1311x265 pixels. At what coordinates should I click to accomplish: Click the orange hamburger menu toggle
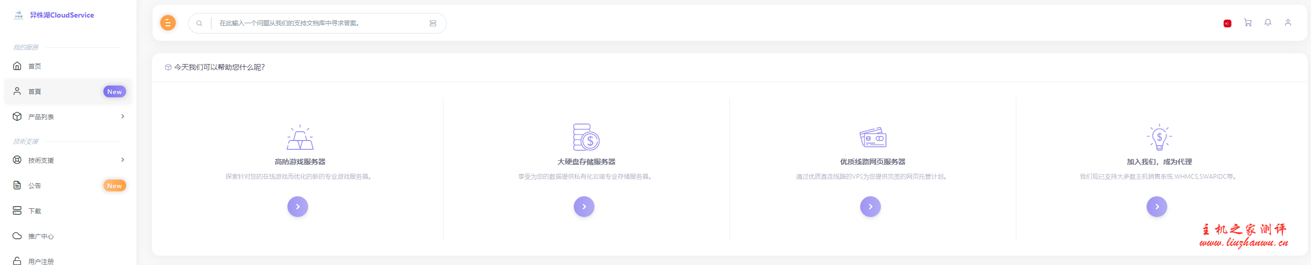click(167, 23)
